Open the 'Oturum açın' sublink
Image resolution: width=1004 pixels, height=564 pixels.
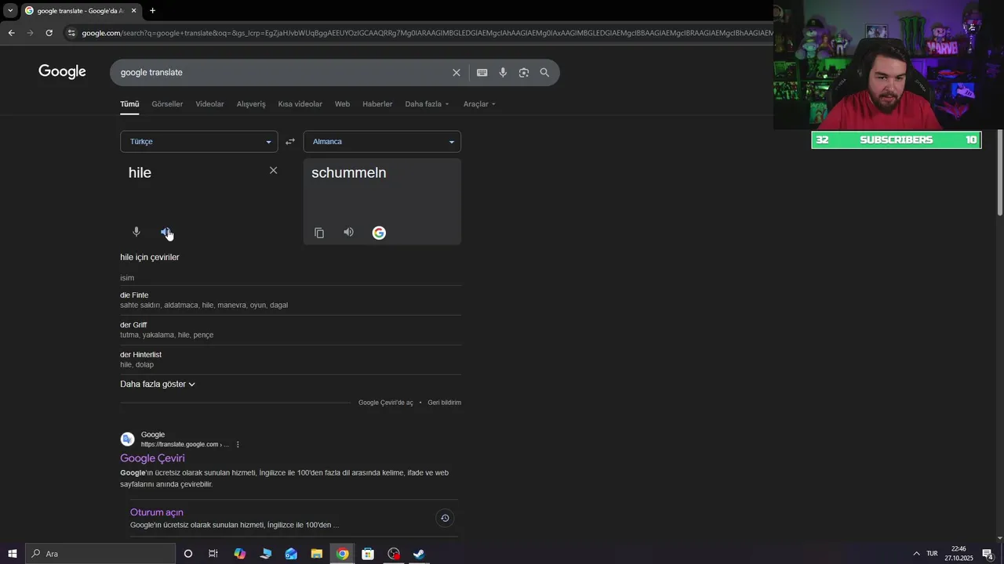(x=156, y=512)
